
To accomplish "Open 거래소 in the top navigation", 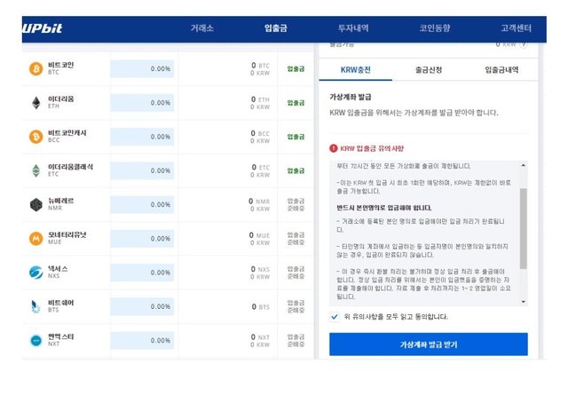I will pyautogui.click(x=202, y=29).
